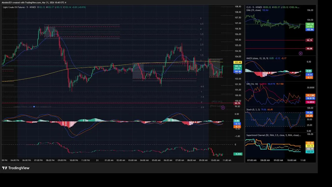332x187 pixels.
Task: Click the 11:00 AM label on main time axis
Action: 227,160
